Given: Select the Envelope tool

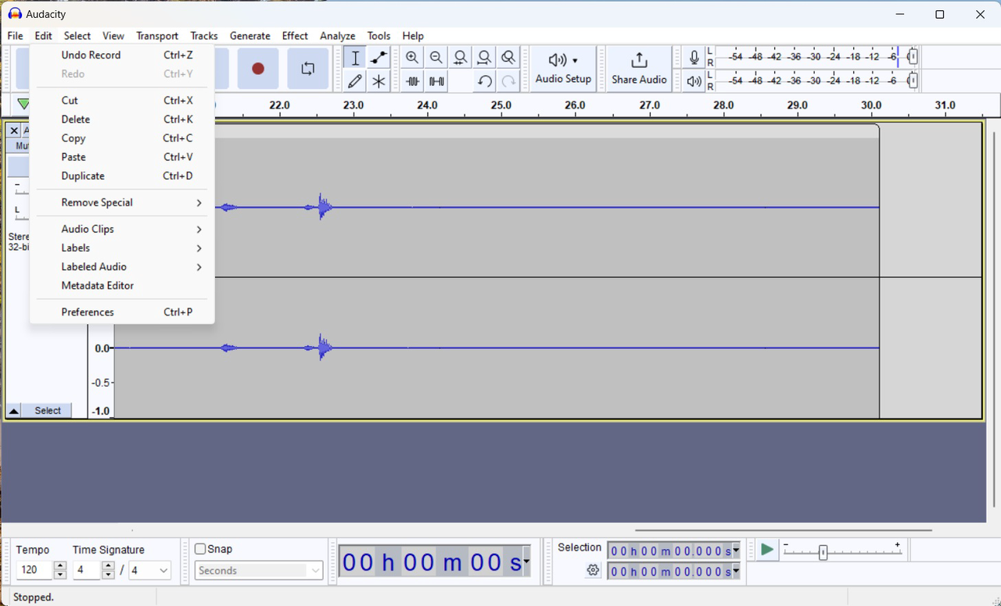Looking at the screenshot, I should point(379,57).
